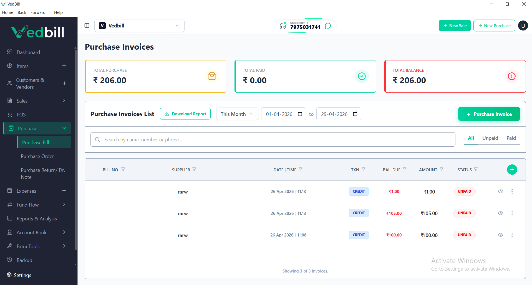The image size is (532, 285).
Task: Filter by Date | Time funnel icon
Action: tap(301, 169)
